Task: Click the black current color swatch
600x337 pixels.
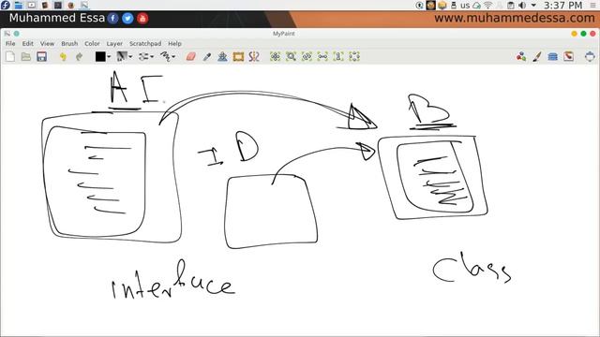Action: pyautogui.click(x=100, y=56)
